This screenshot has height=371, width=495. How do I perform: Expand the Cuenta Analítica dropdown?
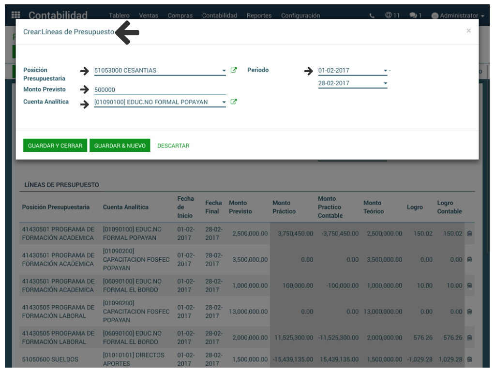224,103
